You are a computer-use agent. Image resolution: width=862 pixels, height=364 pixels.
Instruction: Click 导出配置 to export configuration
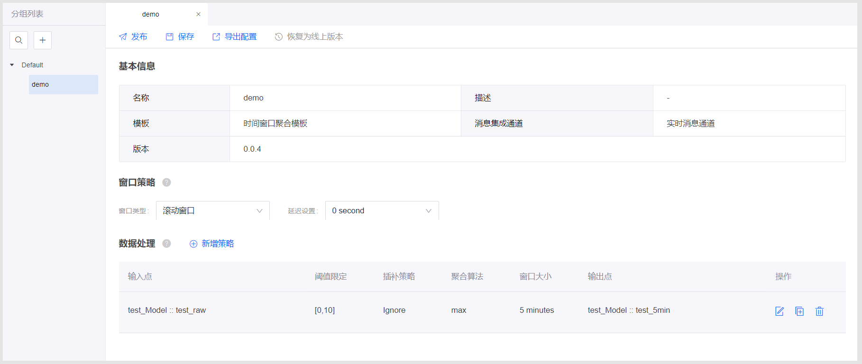click(x=235, y=36)
